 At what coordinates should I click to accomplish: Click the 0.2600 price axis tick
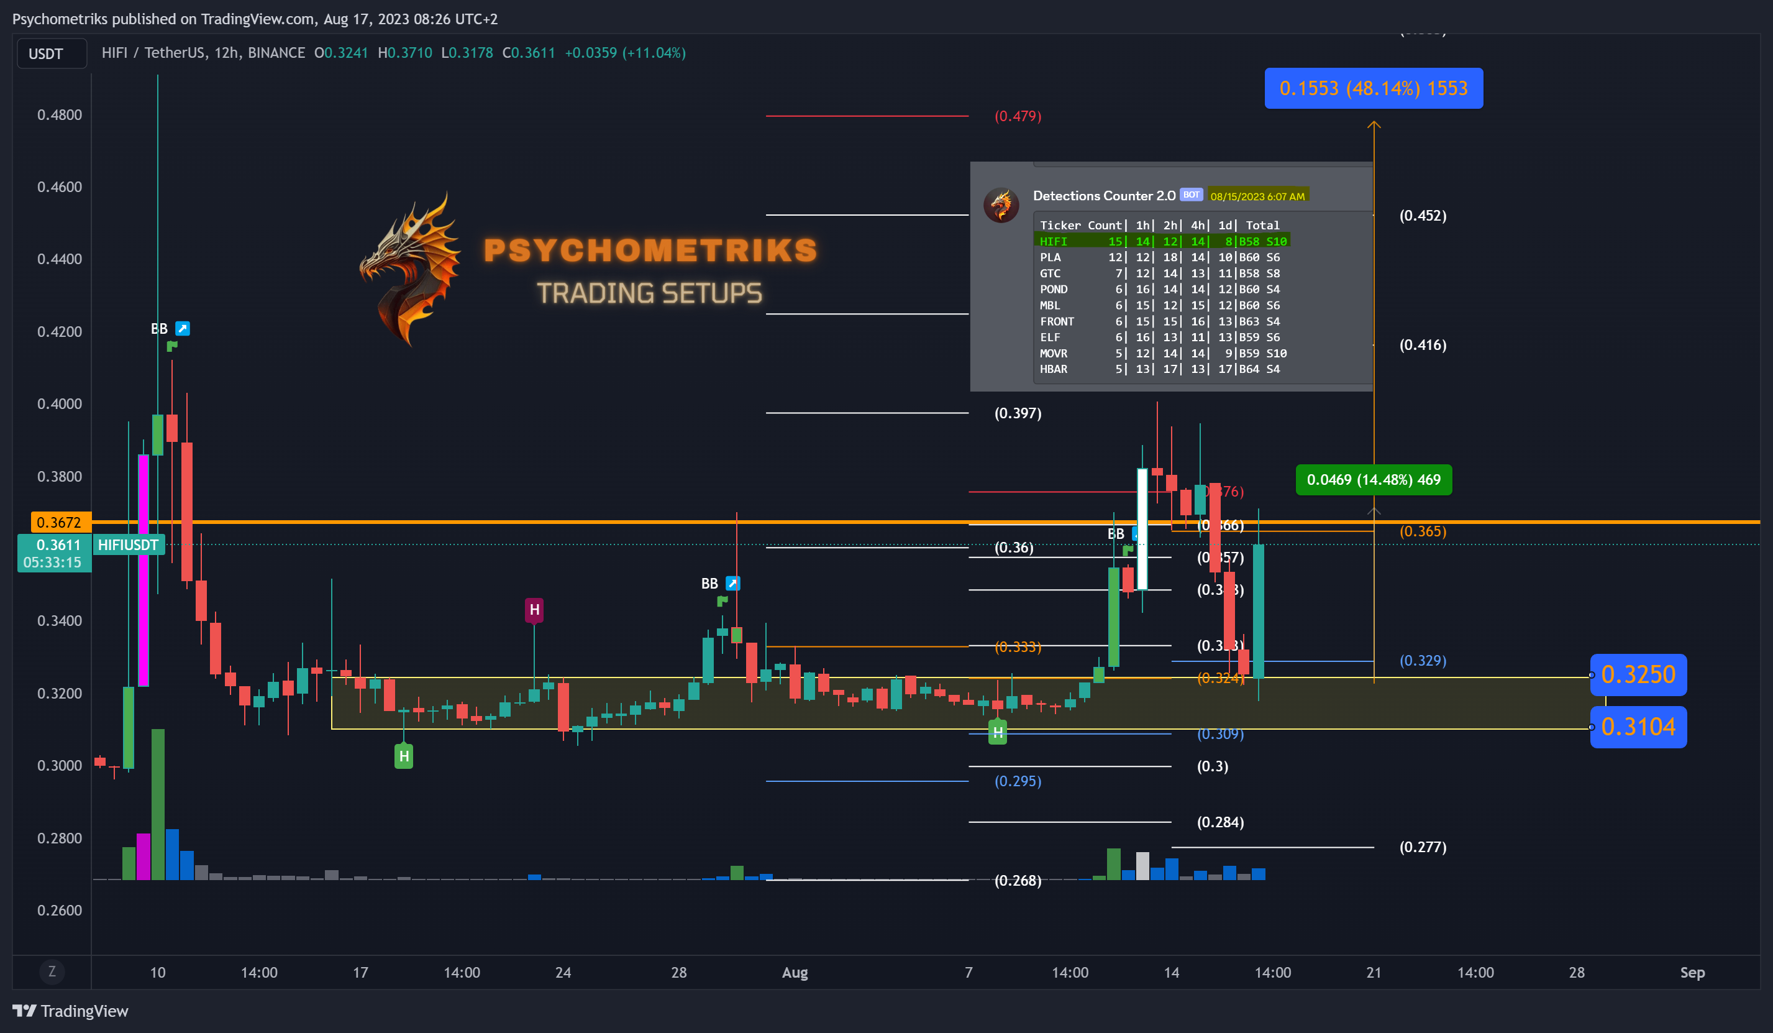pyautogui.click(x=59, y=910)
